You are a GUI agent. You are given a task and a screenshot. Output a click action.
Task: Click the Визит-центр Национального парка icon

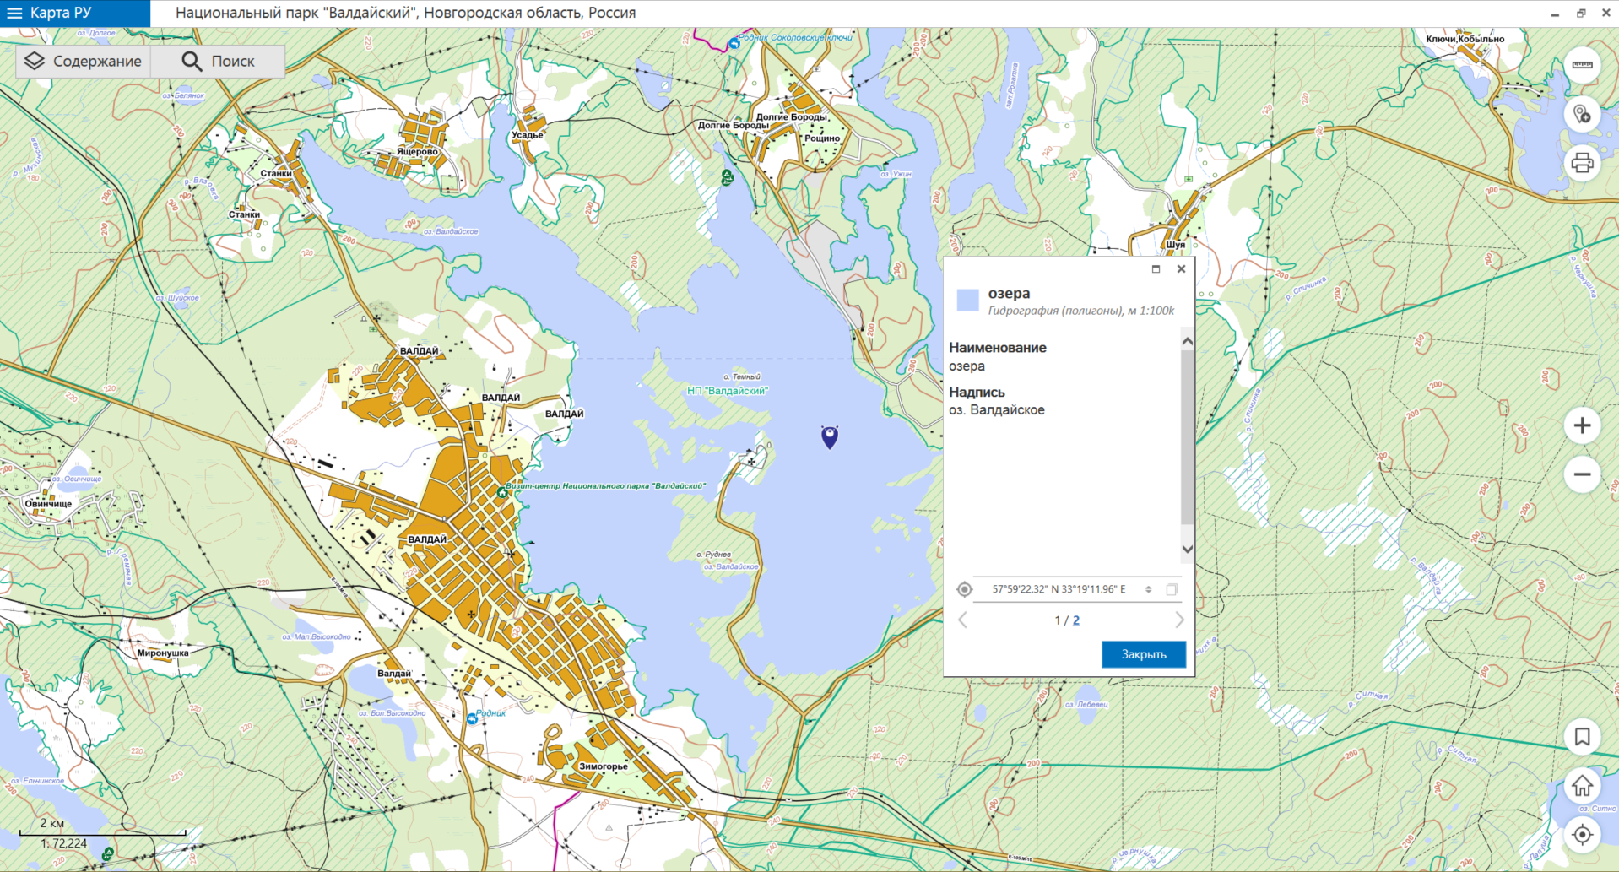502,492
